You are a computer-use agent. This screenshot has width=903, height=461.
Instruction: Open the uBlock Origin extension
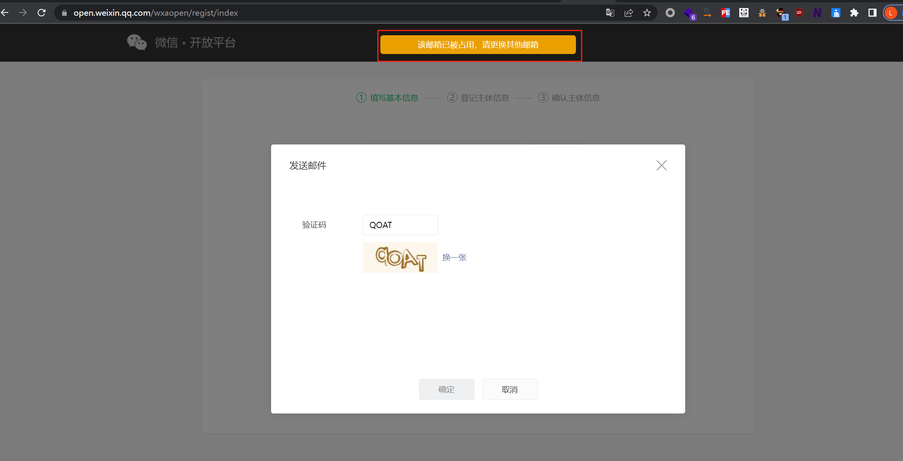pos(799,13)
